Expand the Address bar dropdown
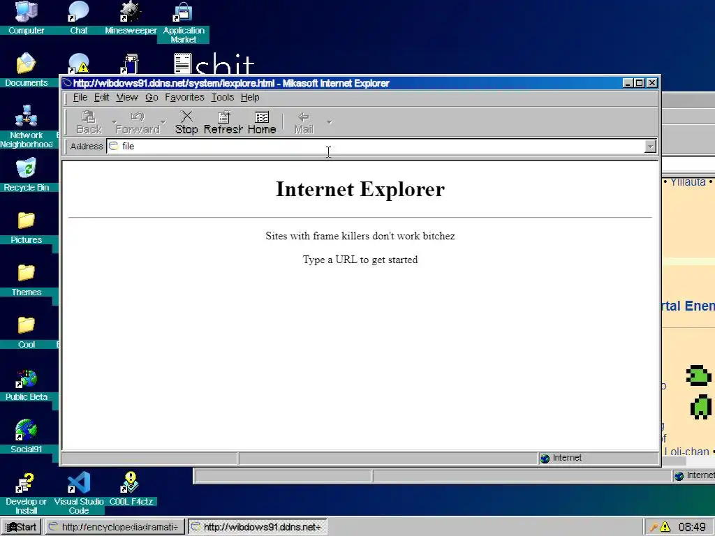The height and width of the screenshot is (536, 715). [650, 147]
